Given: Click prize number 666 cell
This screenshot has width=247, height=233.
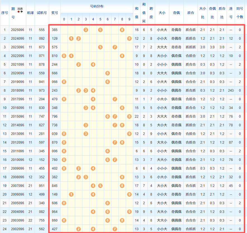Looking at the screenshot, I should click(x=55, y=73).
